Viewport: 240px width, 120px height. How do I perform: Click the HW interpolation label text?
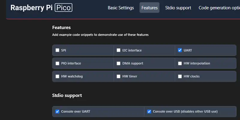pyautogui.click(x=197, y=63)
